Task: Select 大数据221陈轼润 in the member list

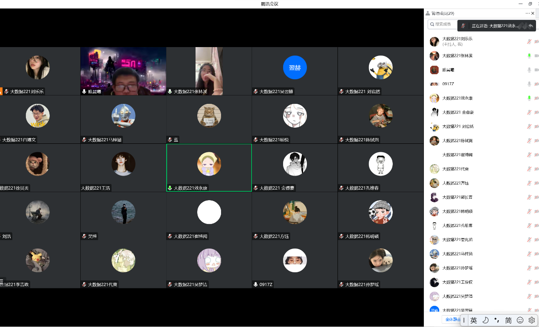Action: [x=457, y=140]
